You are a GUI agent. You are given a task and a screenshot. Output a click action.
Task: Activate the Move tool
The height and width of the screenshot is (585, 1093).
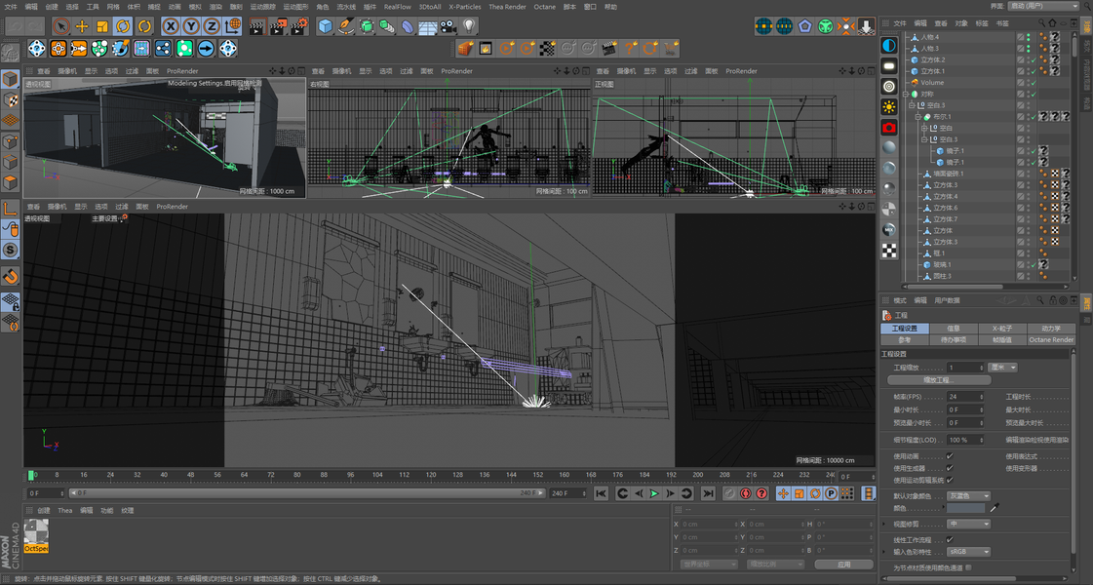pyautogui.click(x=82, y=26)
